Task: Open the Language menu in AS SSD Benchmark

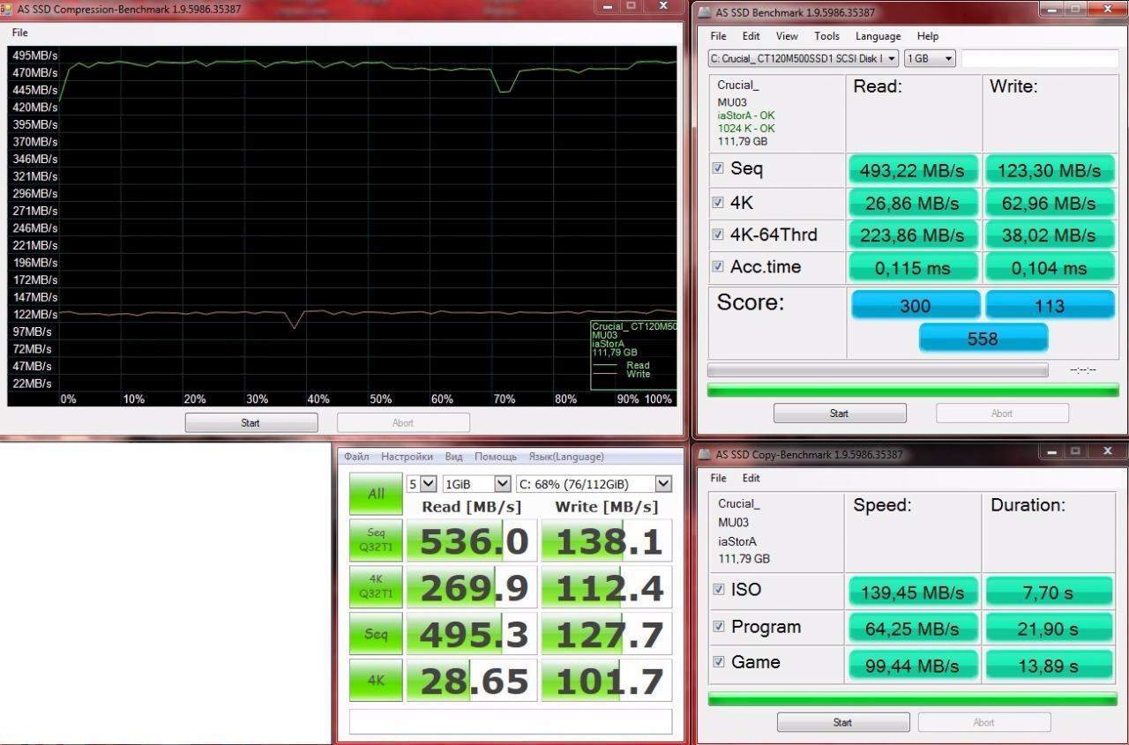Action: coord(878,36)
